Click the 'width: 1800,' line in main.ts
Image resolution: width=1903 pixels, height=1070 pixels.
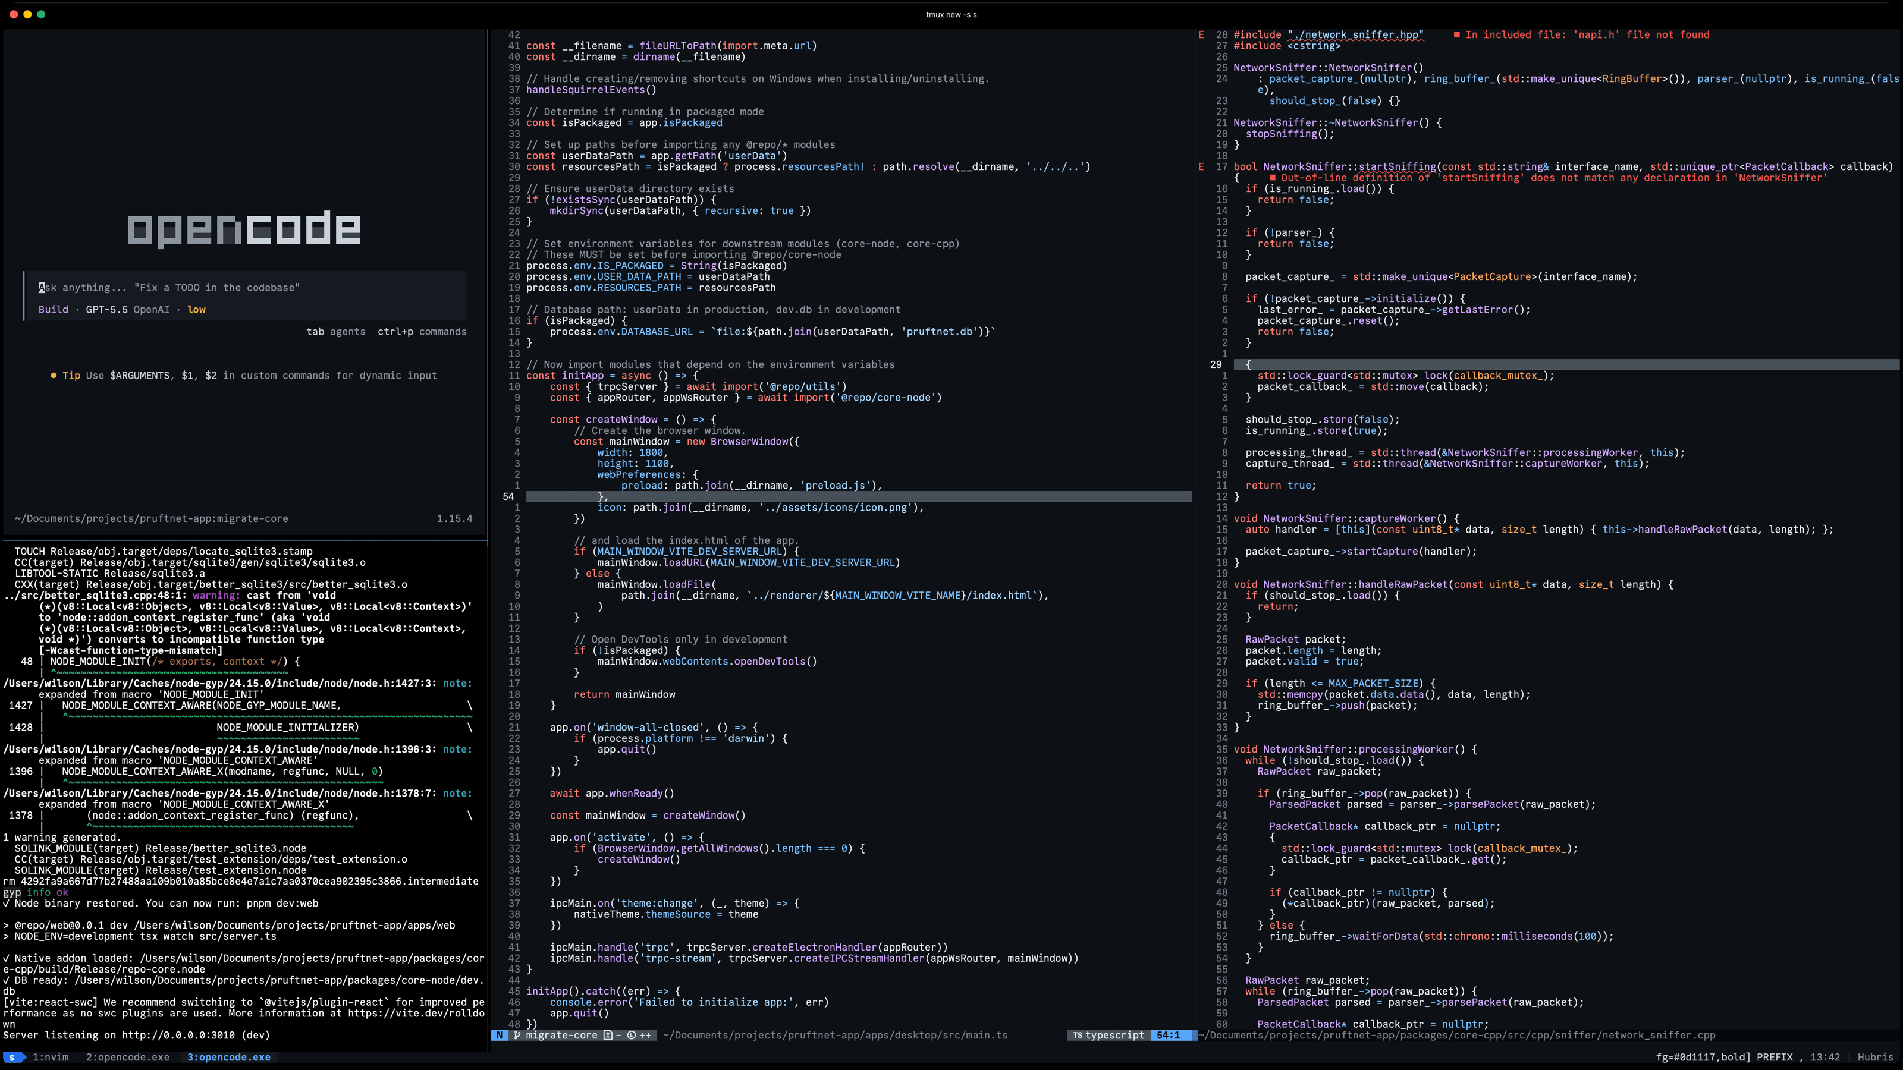(632, 452)
